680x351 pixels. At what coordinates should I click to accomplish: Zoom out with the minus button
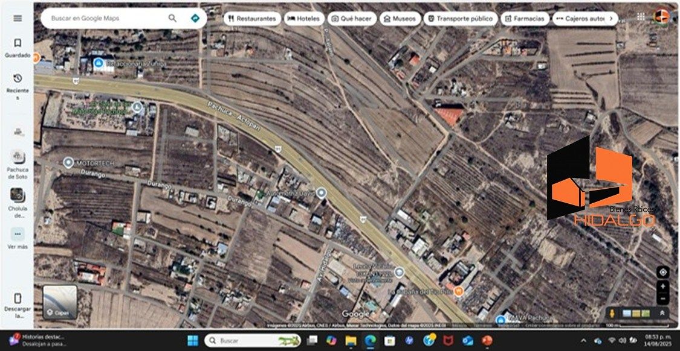[662, 299]
